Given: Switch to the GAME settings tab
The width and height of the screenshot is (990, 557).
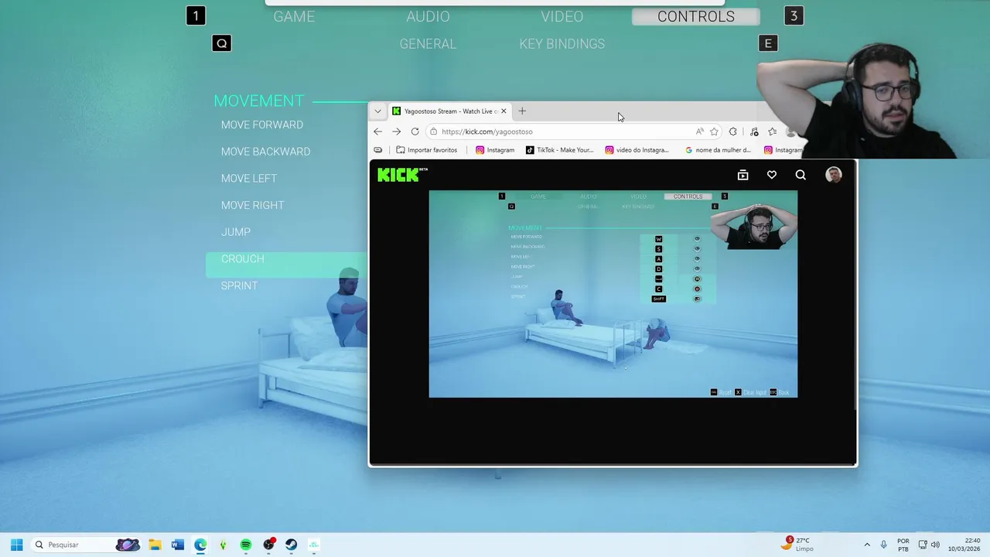Looking at the screenshot, I should pos(294,16).
